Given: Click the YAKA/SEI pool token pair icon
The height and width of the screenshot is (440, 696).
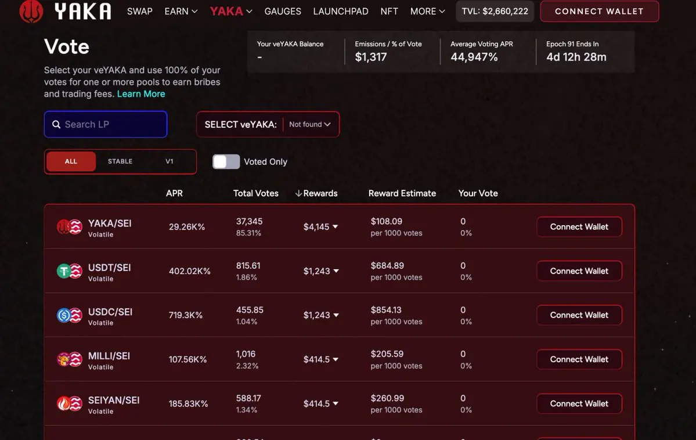Looking at the screenshot, I should click(x=69, y=227).
